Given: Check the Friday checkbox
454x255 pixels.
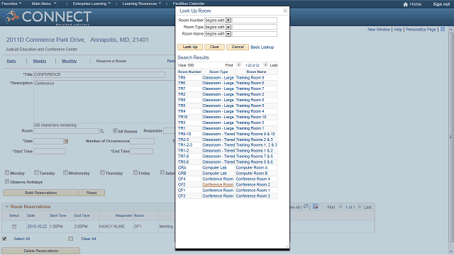Looking at the screenshot, I should (x=135, y=173).
